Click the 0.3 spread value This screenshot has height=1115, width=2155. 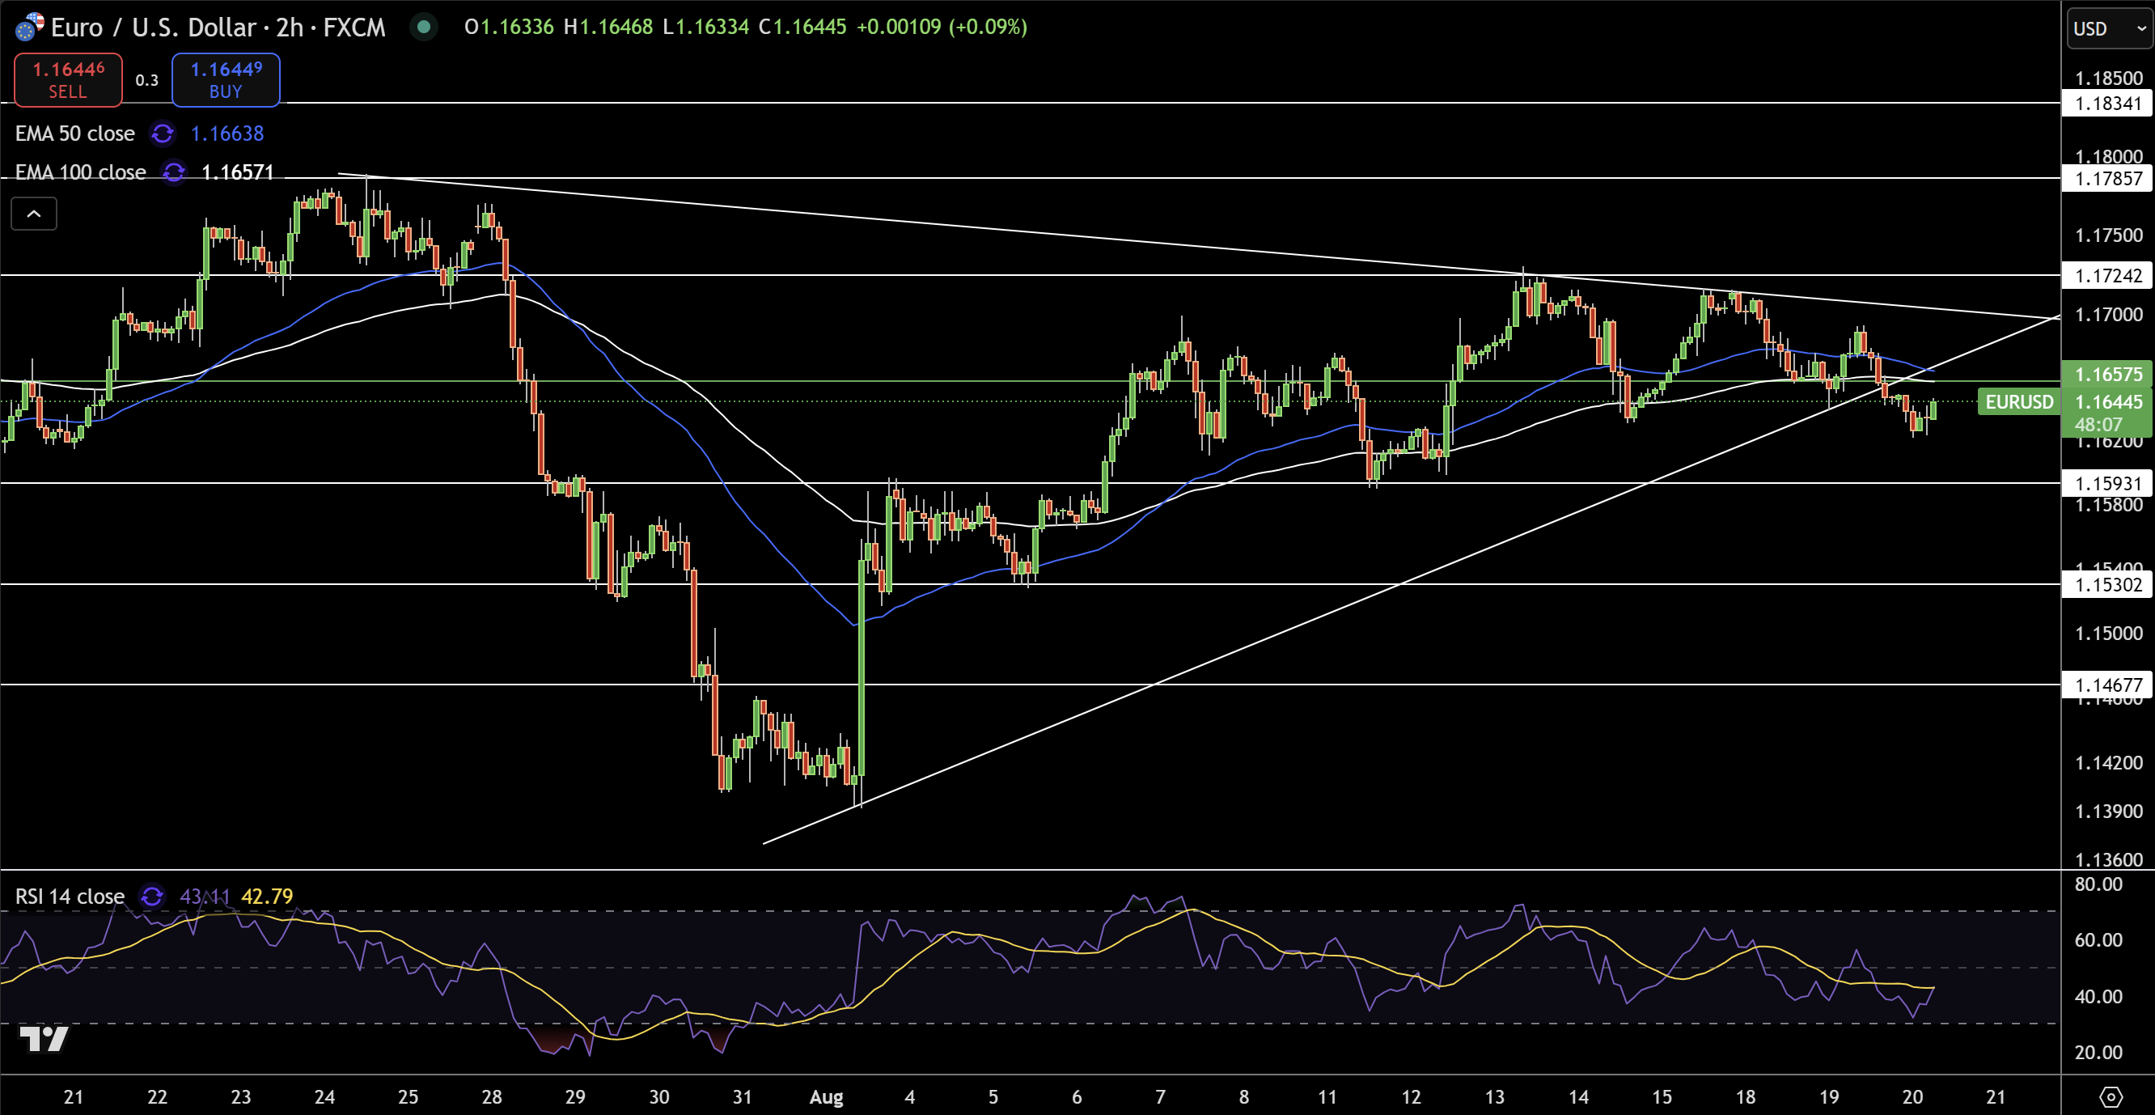click(147, 80)
